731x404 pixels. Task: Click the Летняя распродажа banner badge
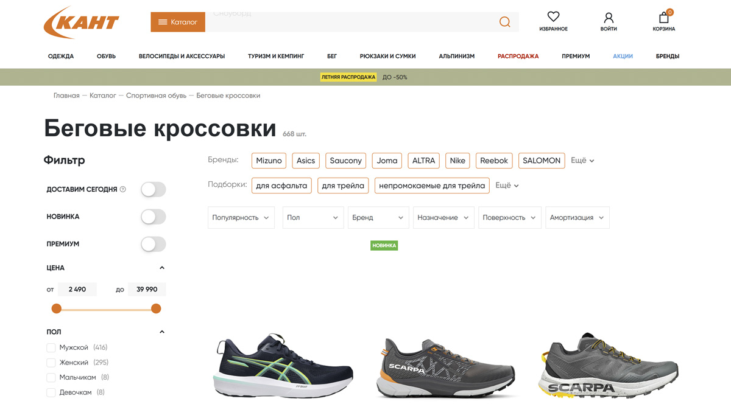click(348, 77)
